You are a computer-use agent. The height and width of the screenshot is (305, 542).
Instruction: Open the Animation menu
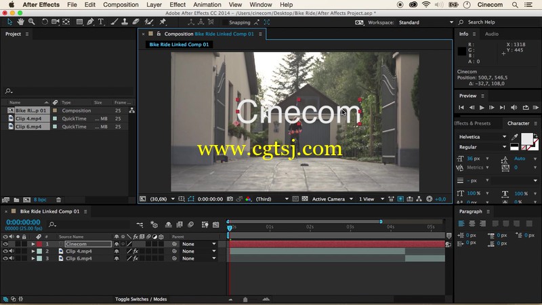pos(207,5)
